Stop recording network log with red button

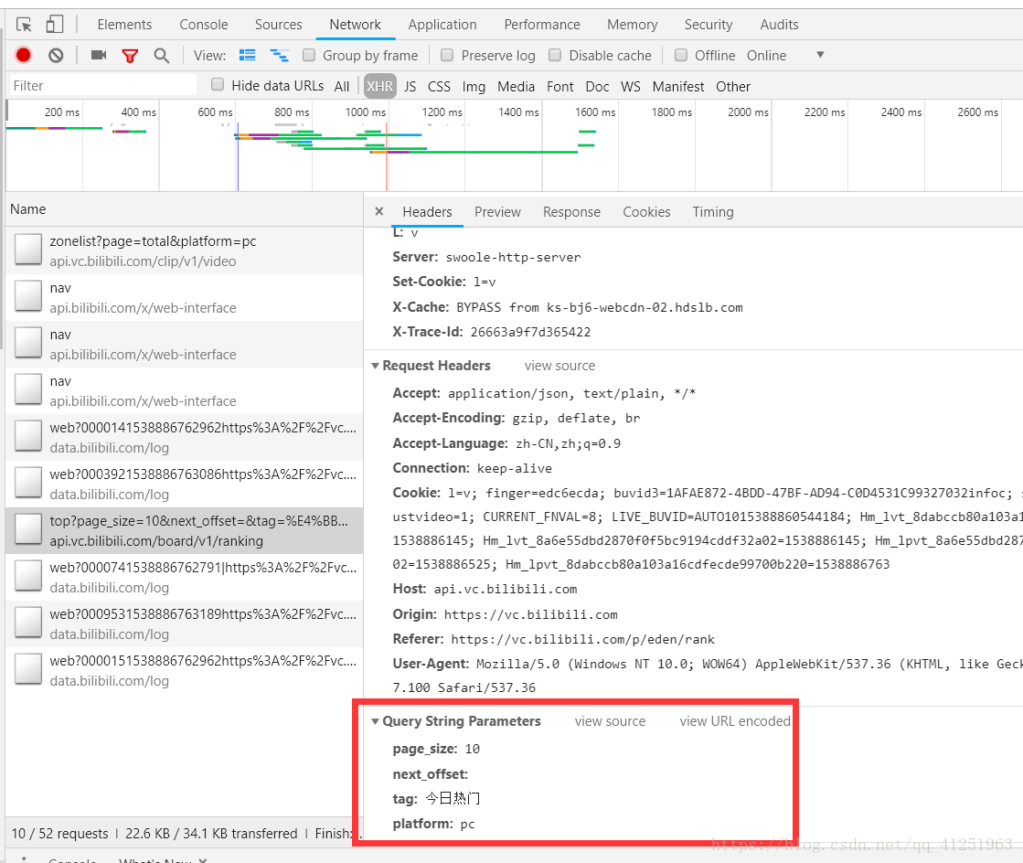coord(24,56)
